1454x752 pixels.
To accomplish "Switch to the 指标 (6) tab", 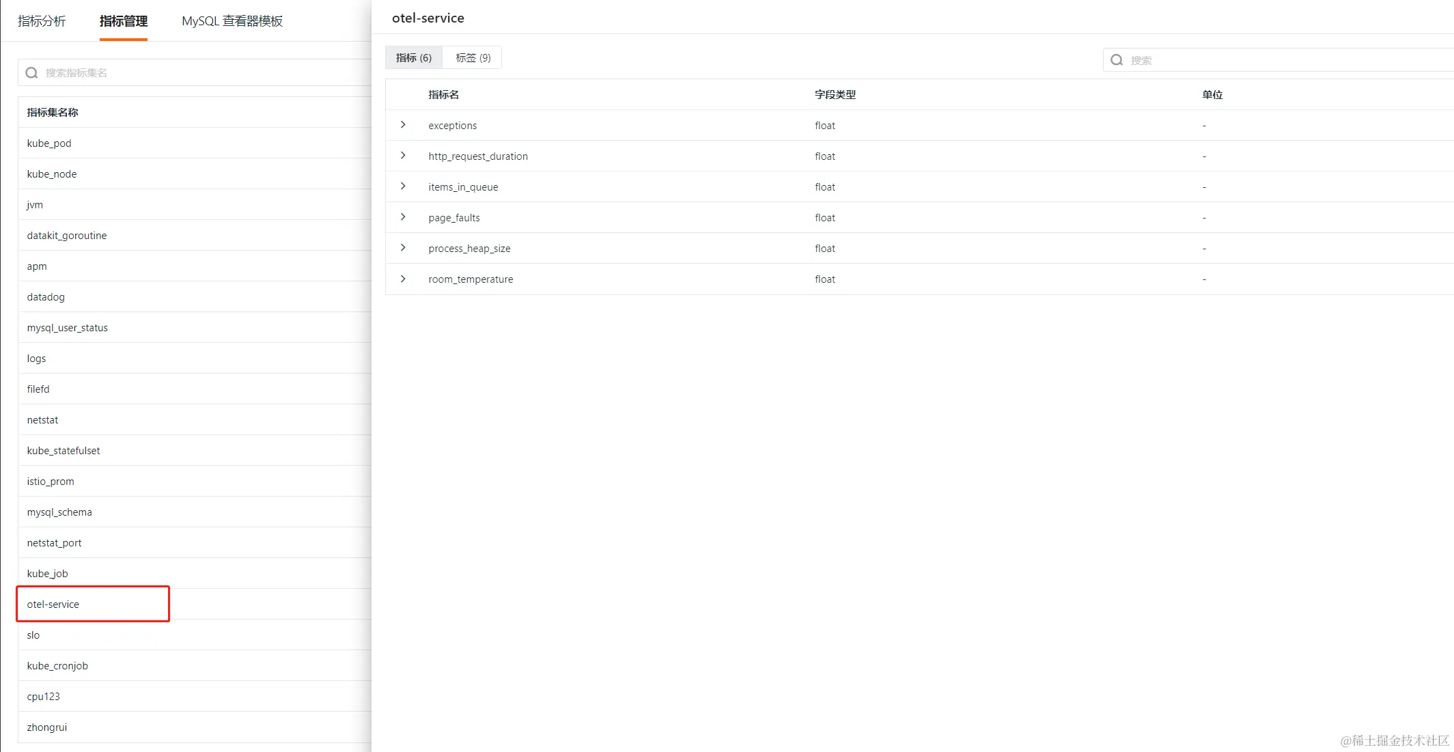I will 414,58.
